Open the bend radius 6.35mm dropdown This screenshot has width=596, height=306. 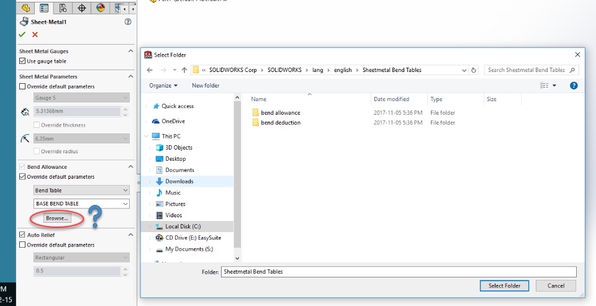click(x=81, y=139)
